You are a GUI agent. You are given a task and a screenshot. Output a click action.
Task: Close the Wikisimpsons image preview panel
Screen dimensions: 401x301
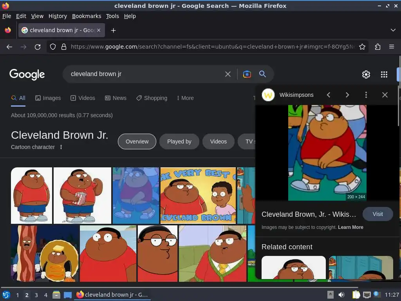[385, 95]
